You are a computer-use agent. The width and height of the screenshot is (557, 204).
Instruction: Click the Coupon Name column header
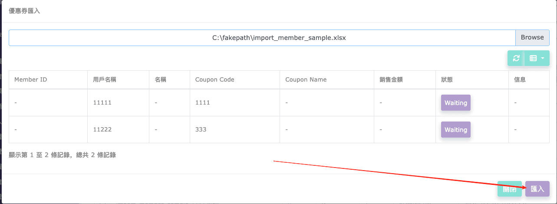click(306, 79)
